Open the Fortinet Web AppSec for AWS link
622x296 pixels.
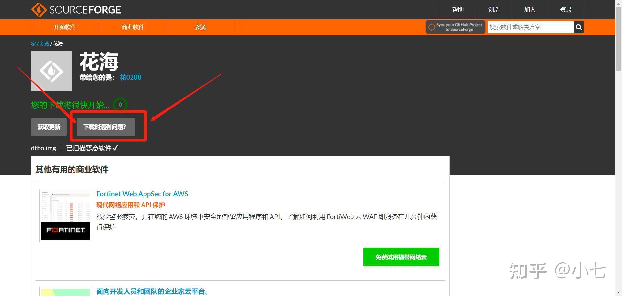[x=142, y=194]
